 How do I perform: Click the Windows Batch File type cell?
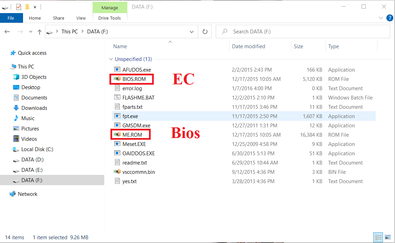[350, 98]
